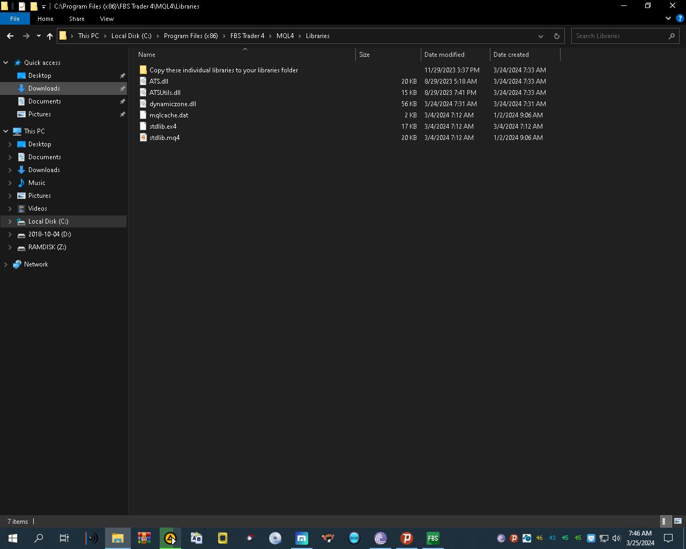Collapse the Quick access section

[x=6, y=63]
